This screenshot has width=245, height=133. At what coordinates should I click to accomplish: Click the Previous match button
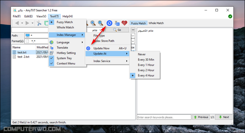pos(201,117)
